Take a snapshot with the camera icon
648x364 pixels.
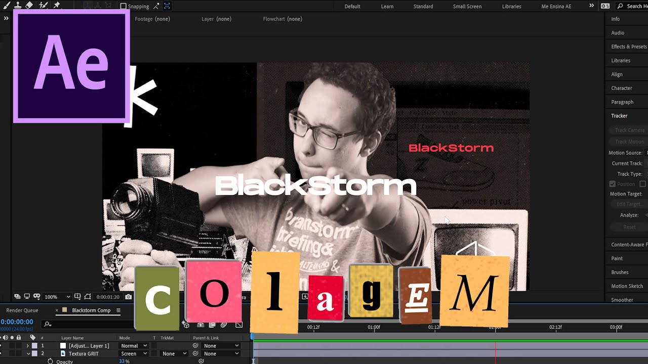129,297
